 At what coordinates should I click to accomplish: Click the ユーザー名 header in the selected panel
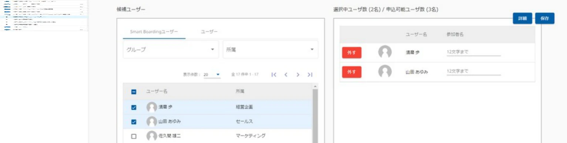[416, 34]
